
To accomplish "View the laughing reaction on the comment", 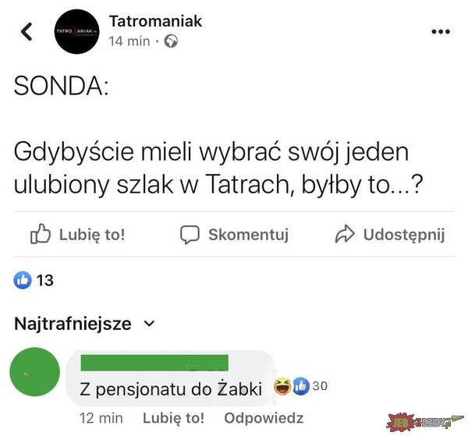I will 282,386.
